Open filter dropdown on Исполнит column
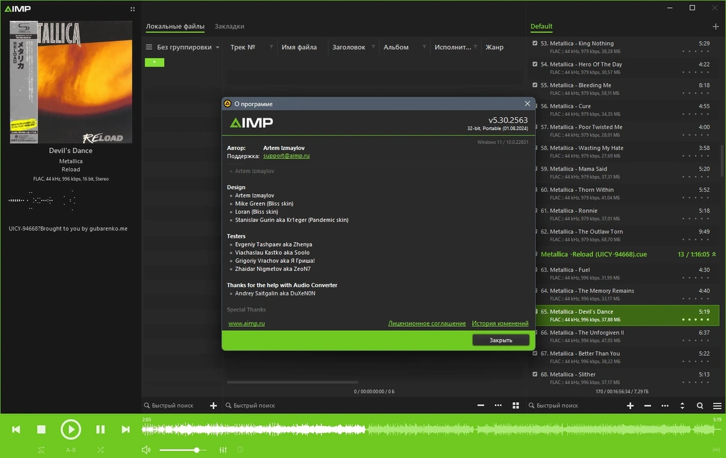The height and width of the screenshot is (458, 726). pyautogui.click(x=476, y=47)
